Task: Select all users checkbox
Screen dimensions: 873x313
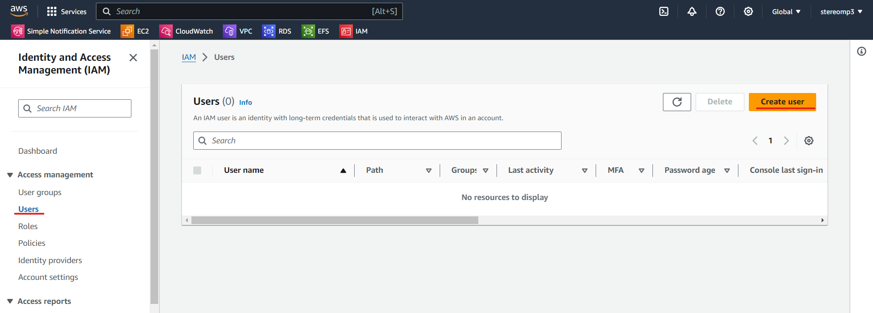Action: click(197, 171)
